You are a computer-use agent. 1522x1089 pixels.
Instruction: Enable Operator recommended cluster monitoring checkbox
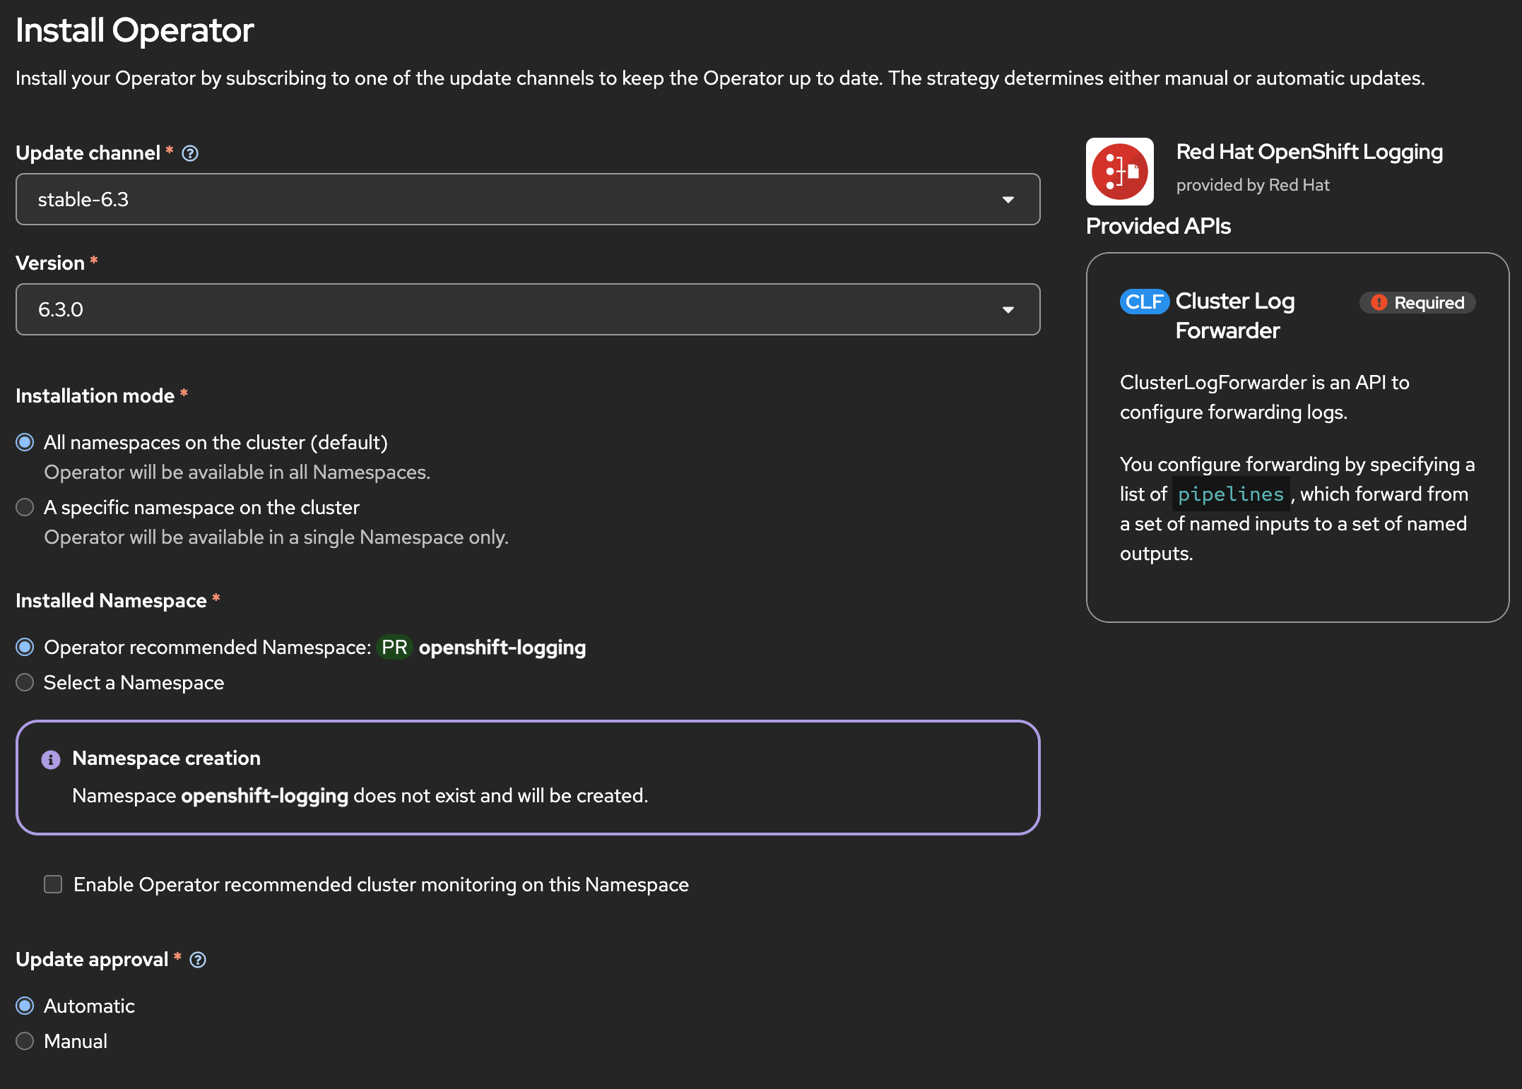53,884
